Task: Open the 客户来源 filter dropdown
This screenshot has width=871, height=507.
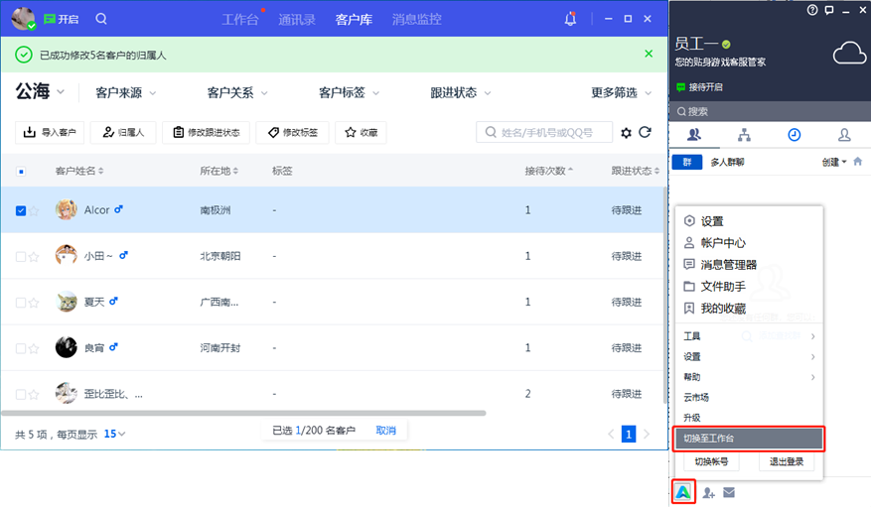Action: 125,92
